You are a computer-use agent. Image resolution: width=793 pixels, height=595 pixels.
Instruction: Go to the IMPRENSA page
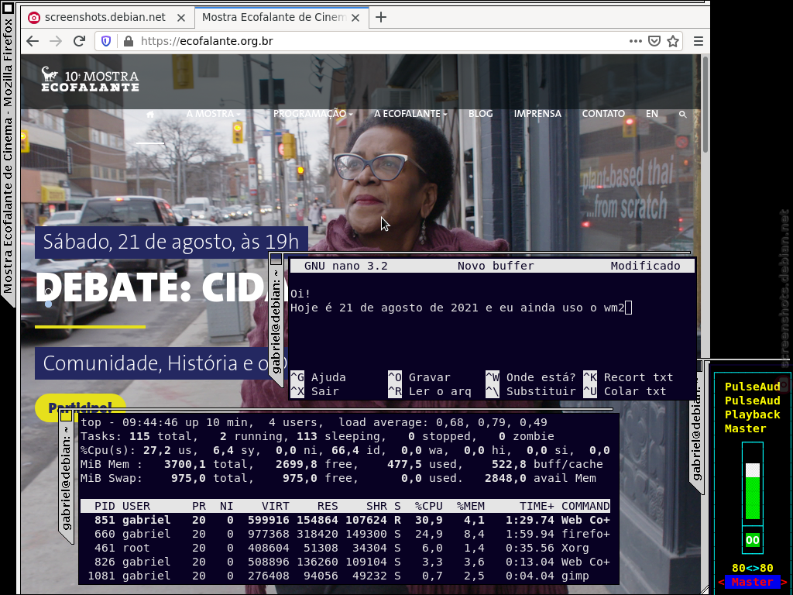click(537, 114)
